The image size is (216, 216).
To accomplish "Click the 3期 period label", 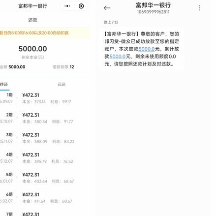I will click(x=9, y=135).
